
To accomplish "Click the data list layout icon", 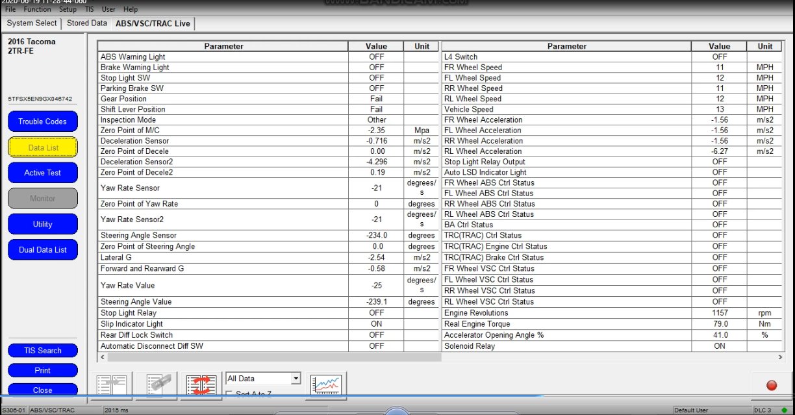I will pyautogui.click(x=113, y=384).
